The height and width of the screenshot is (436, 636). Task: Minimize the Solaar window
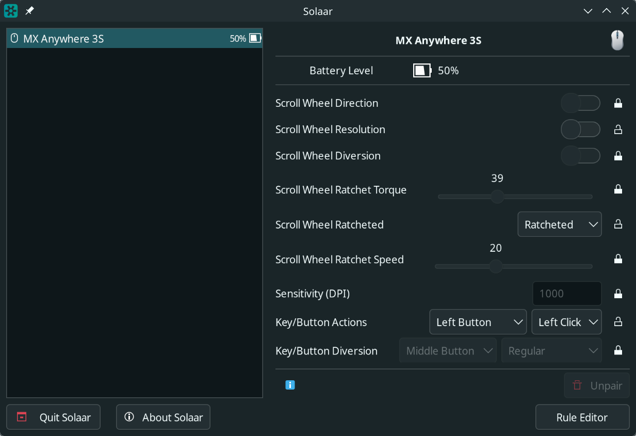[588, 11]
